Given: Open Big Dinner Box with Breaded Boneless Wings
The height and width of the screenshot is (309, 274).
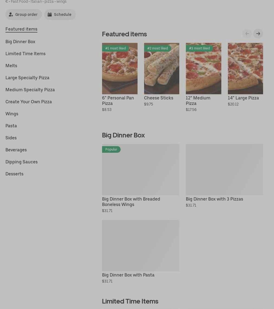Looking at the screenshot, I should tap(141, 169).
